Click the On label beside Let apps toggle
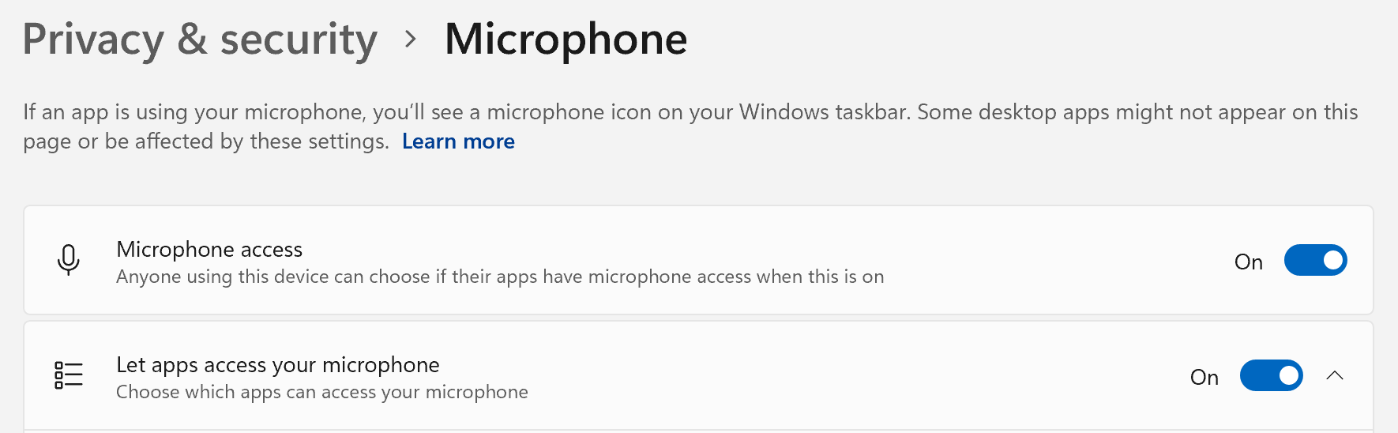The width and height of the screenshot is (1398, 433). click(1204, 377)
